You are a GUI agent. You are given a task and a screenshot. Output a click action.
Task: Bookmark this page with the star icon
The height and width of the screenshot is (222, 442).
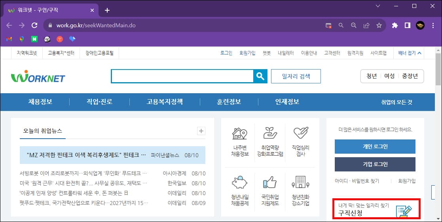(379, 25)
